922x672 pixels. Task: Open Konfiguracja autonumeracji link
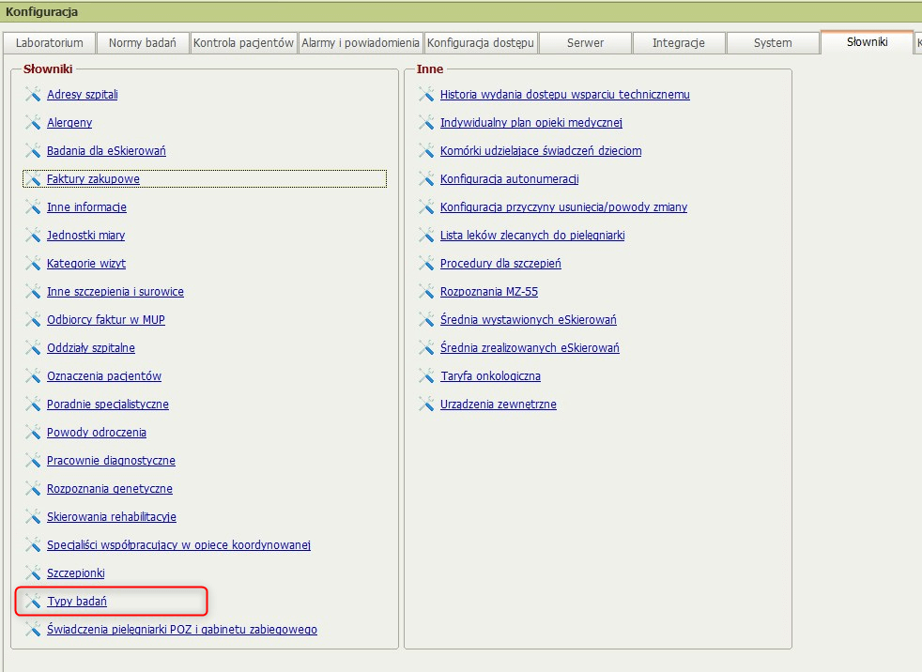pyautogui.click(x=509, y=179)
